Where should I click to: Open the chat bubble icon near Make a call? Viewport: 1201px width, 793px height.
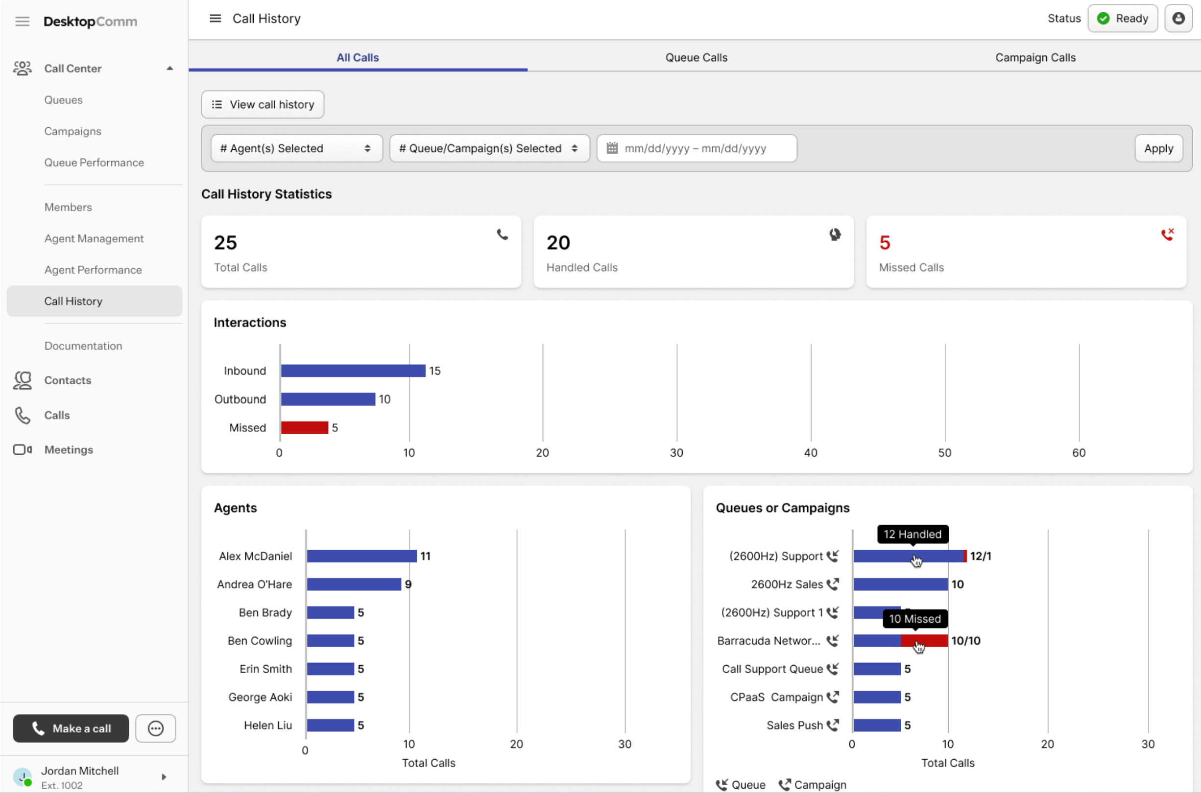point(155,728)
